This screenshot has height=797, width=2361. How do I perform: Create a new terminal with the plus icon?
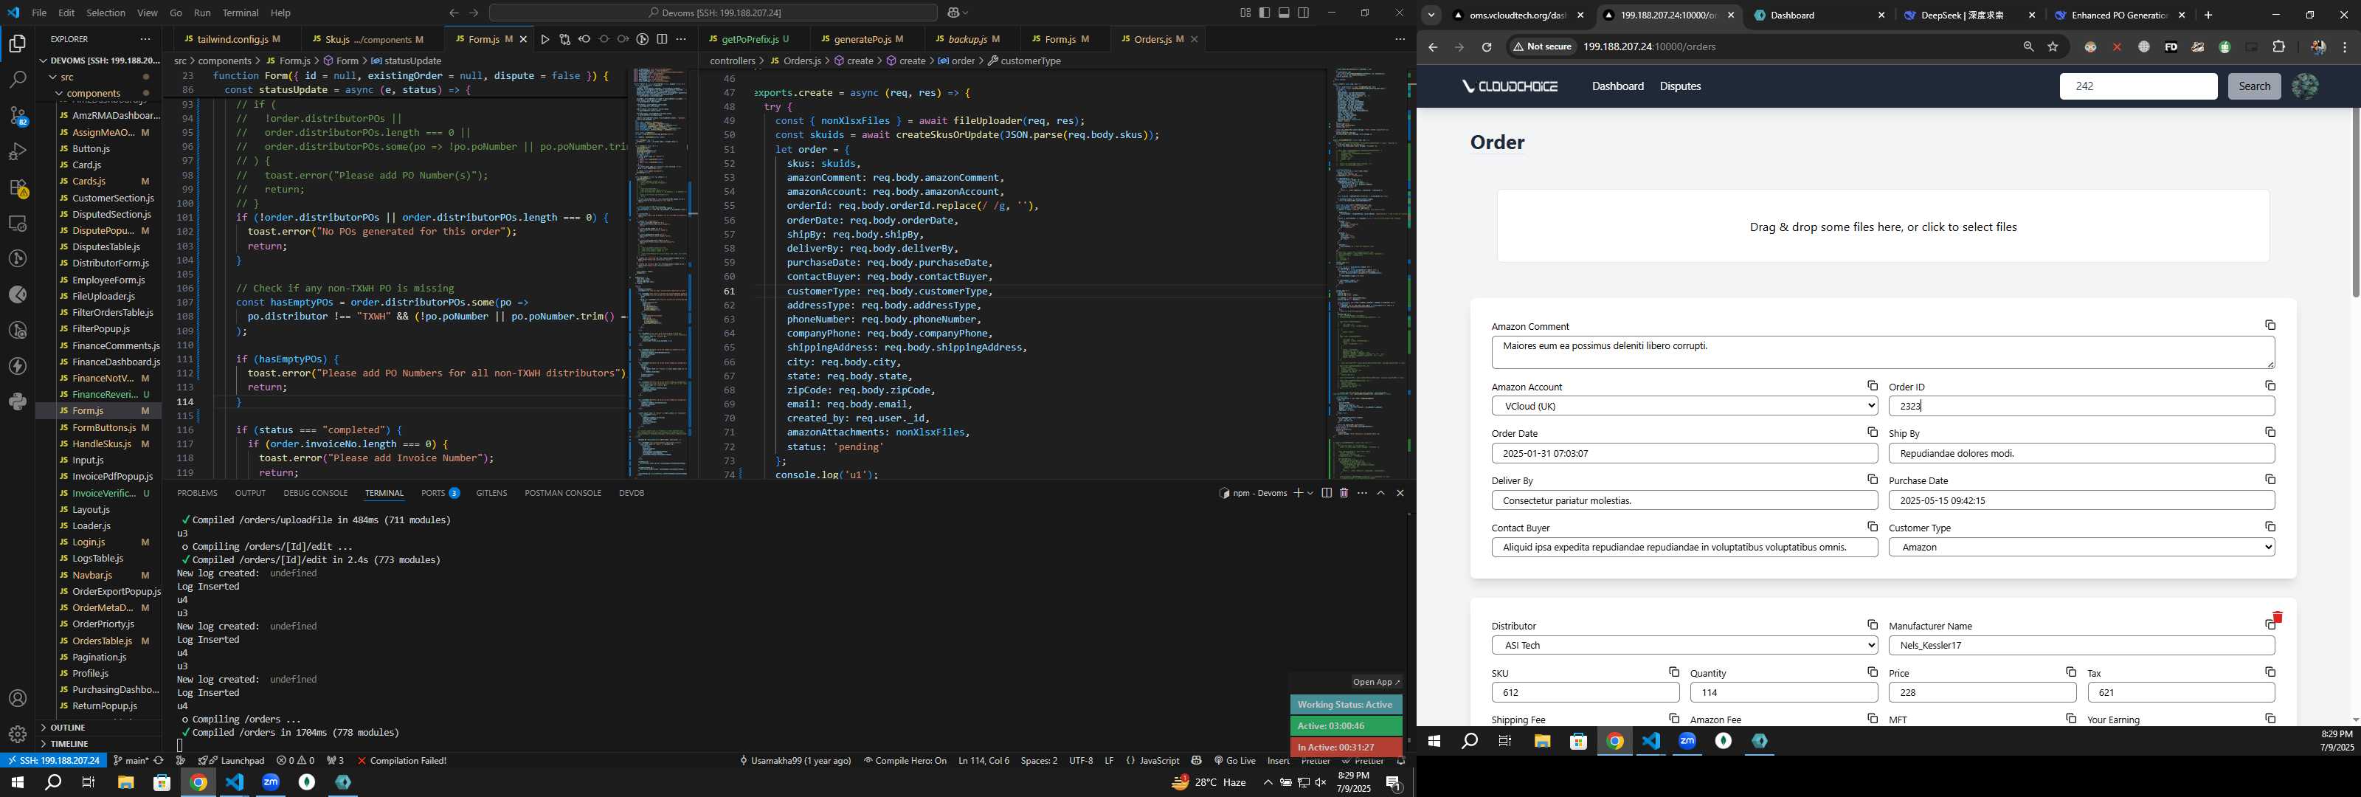pos(1298,494)
